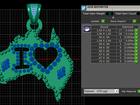Click the Total Gem Count label
The image size is (140, 105).
coord(125,14)
